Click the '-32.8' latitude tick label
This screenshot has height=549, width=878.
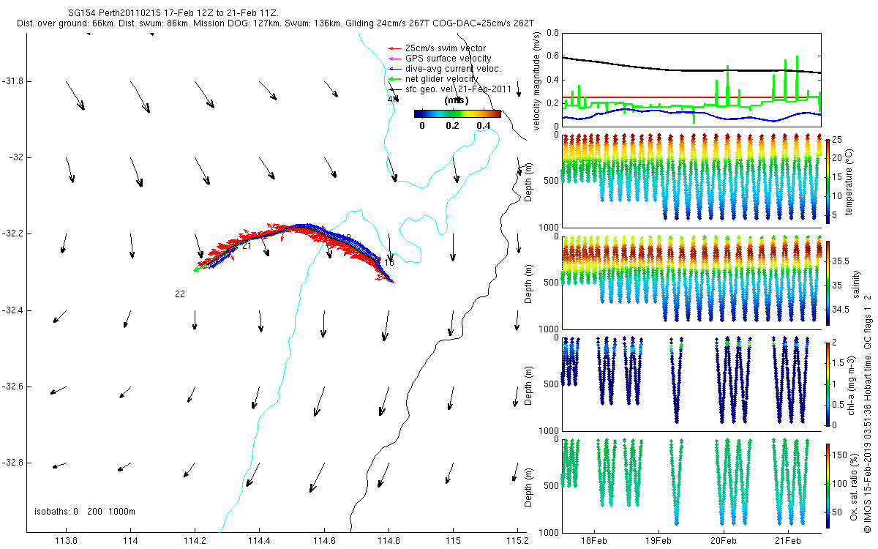(12, 463)
